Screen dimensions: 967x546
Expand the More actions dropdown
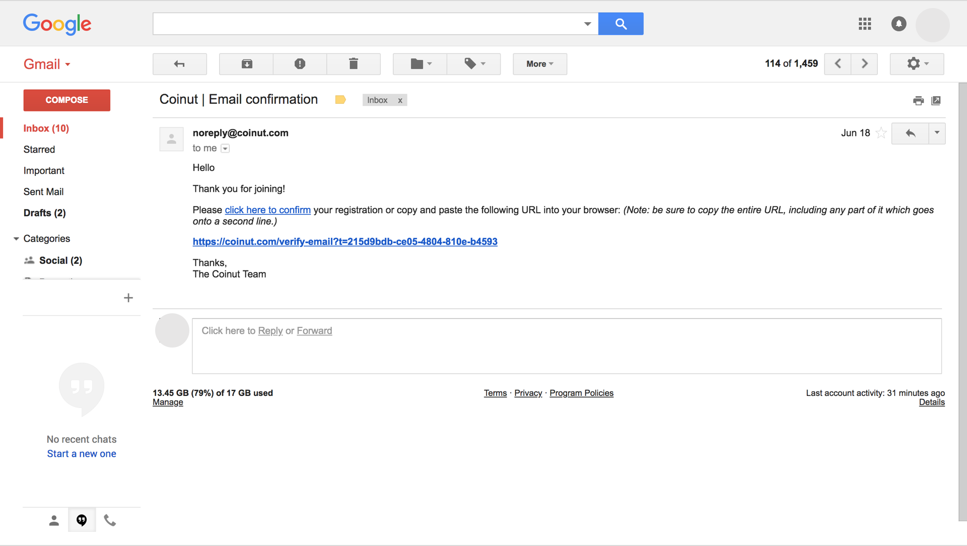pos(540,64)
